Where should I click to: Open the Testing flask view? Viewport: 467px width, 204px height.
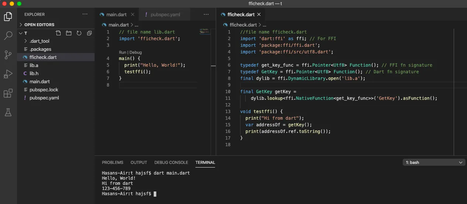pyautogui.click(x=8, y=113)
